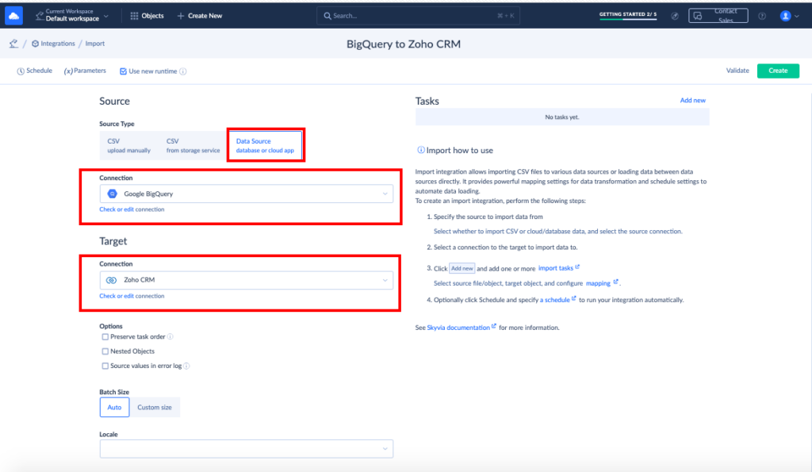The height and width of the screenshot is (472, 812).
Task: Click Check or edit connection under Source
Action: pyautogui.click(x=132, y=209)
